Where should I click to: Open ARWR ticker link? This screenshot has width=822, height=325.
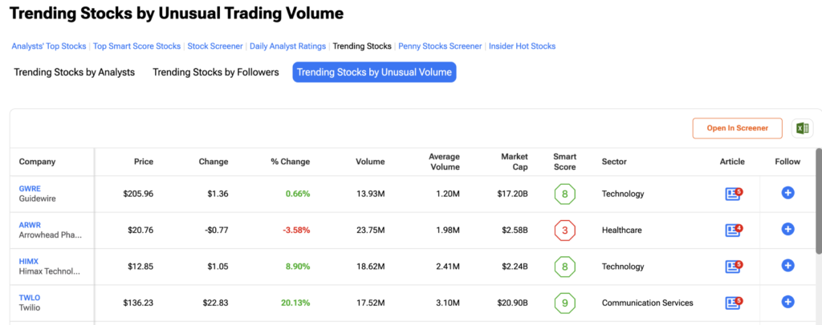click(30, 225)
